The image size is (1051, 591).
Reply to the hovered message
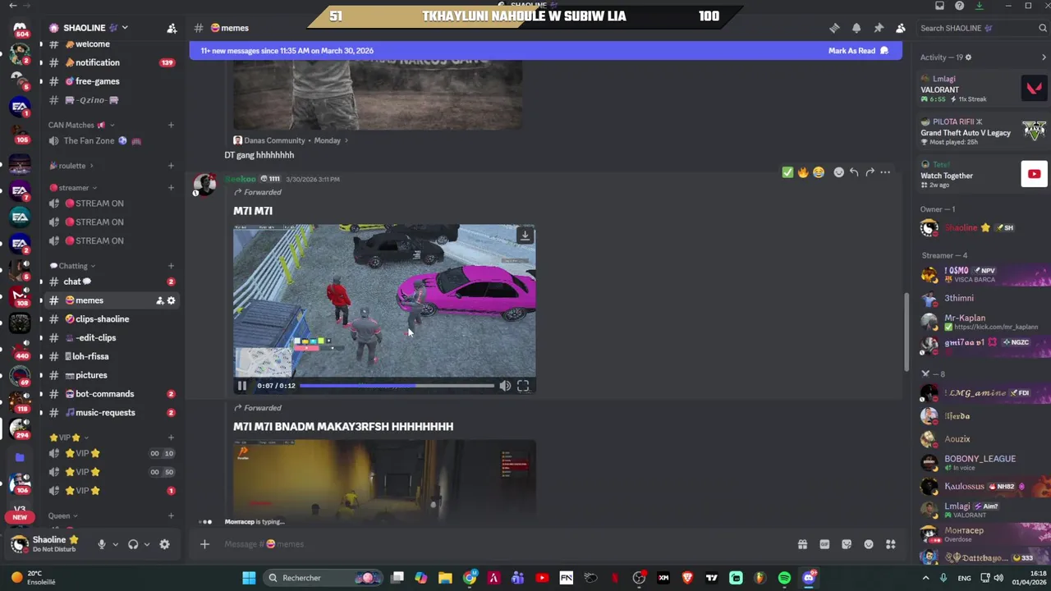(x=854, y=172)
